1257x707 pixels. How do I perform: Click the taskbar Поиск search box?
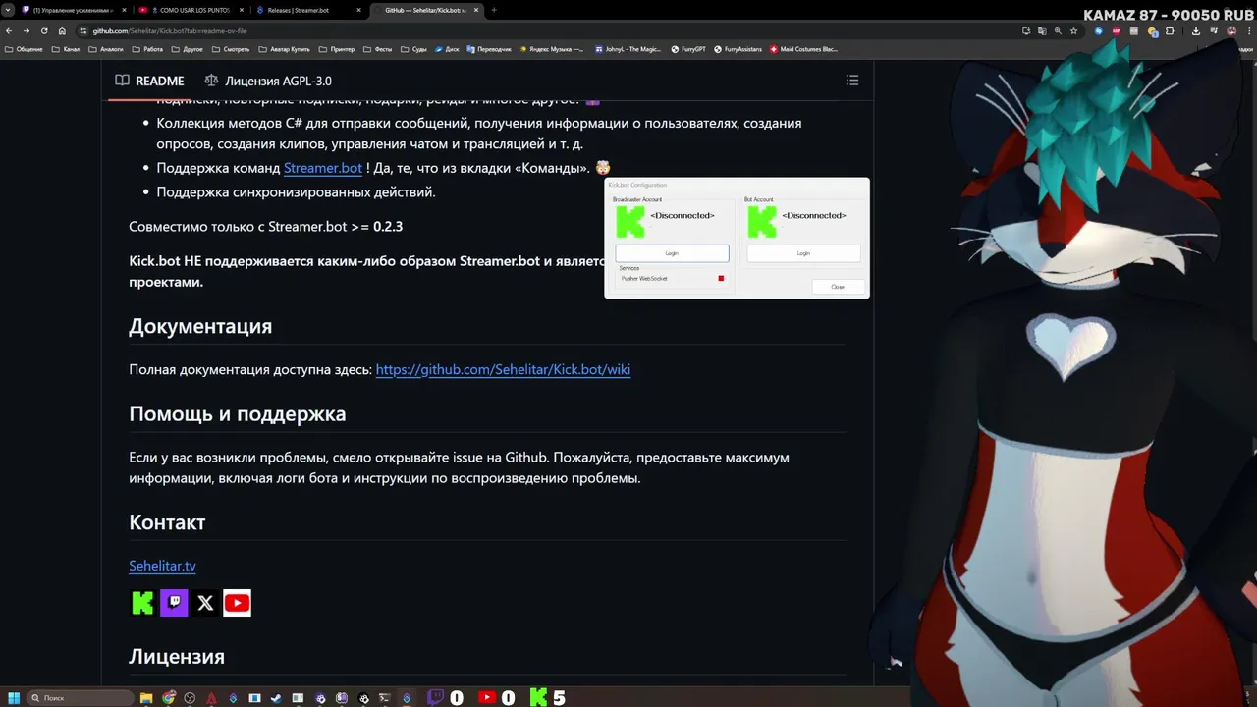coord(81,698)
